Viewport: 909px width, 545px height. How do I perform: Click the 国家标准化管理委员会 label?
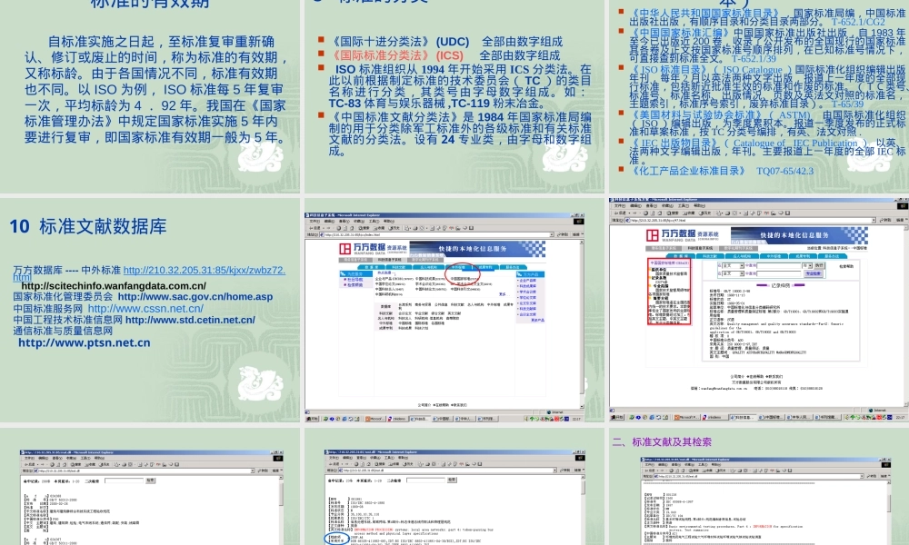(63, 296)
